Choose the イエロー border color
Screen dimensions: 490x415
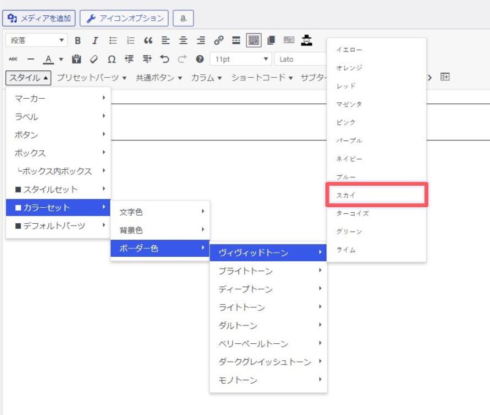point(377,50)
